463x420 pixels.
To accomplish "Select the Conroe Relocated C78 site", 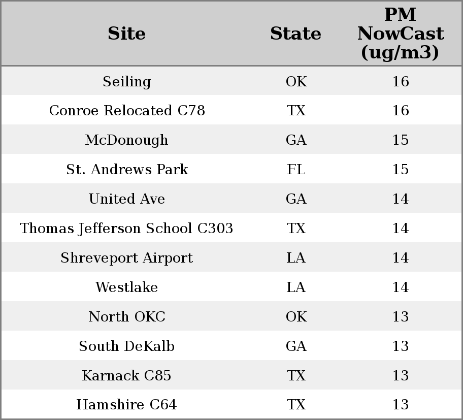I will click(x=127, y=111).
